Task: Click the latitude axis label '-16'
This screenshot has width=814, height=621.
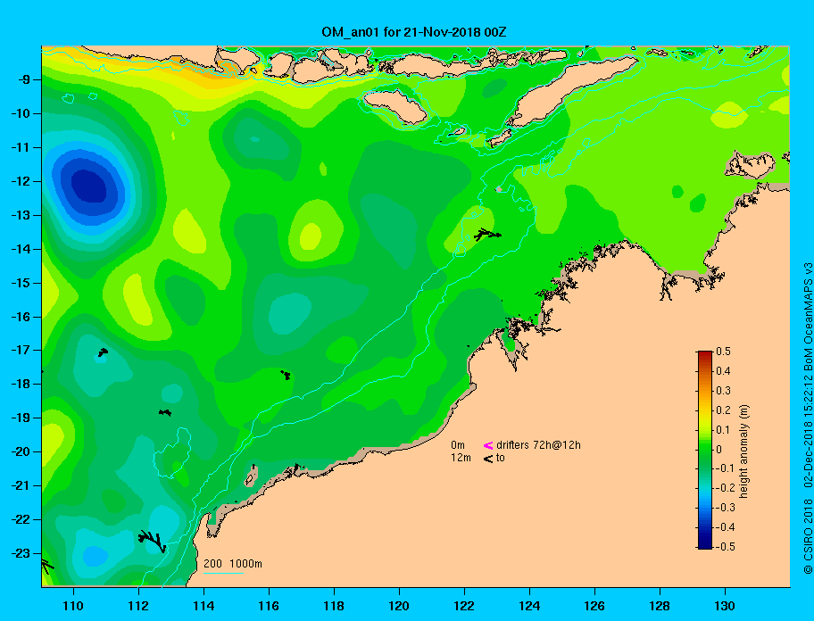Action: 21,317
